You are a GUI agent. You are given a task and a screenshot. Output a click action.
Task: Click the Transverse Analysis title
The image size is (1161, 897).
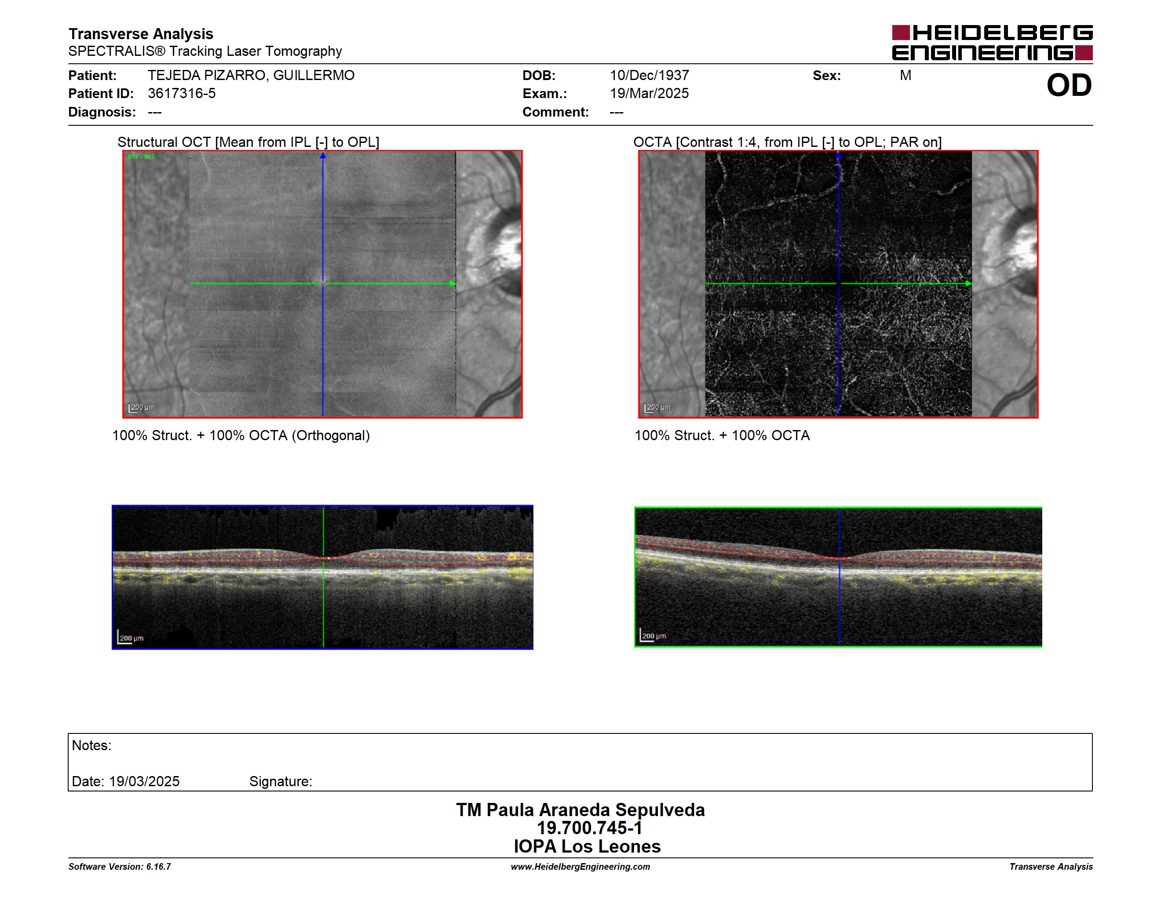141,33
